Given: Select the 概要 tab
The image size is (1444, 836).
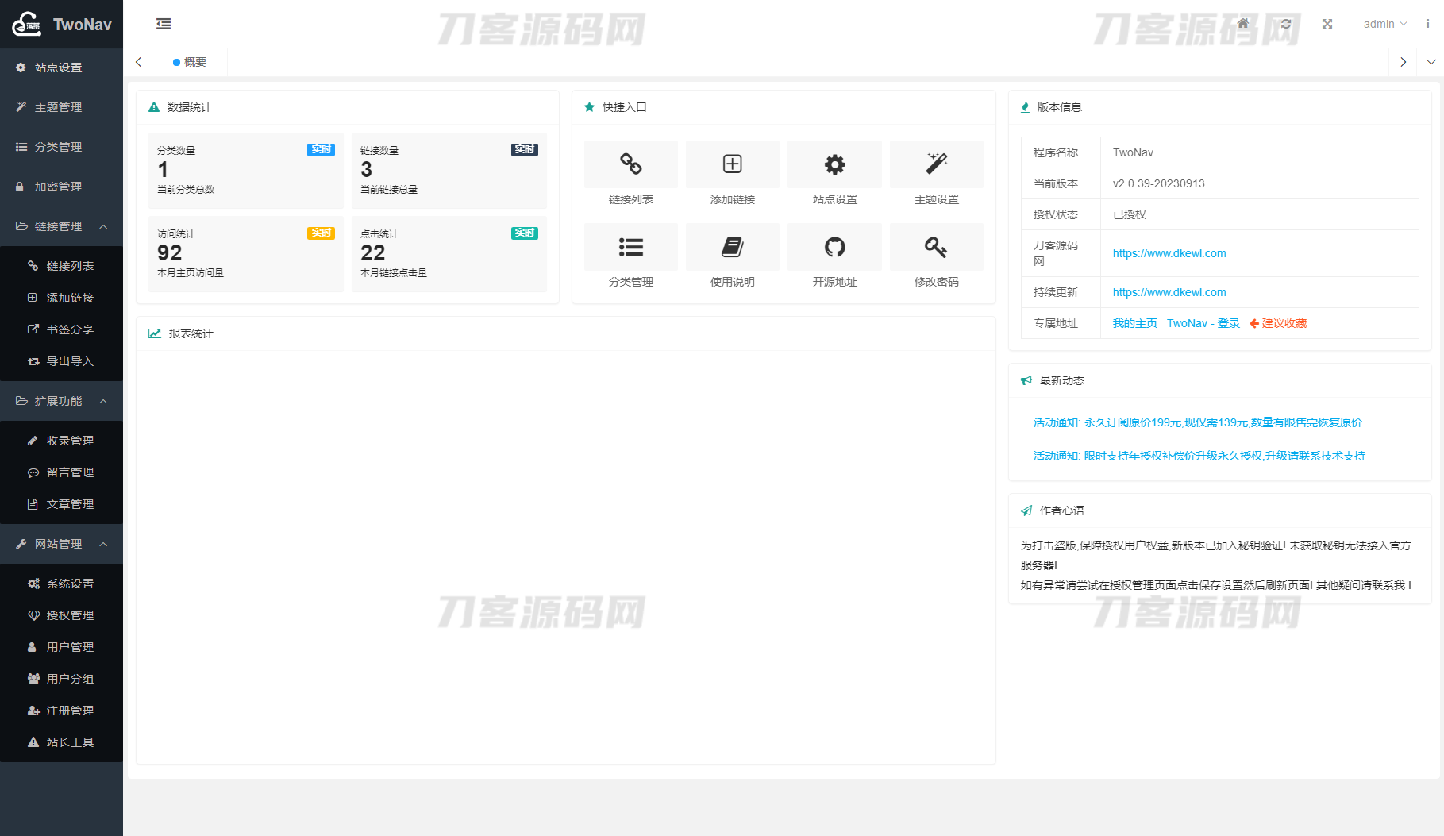Looking at the screenshot, I should (x=191, y=62).
